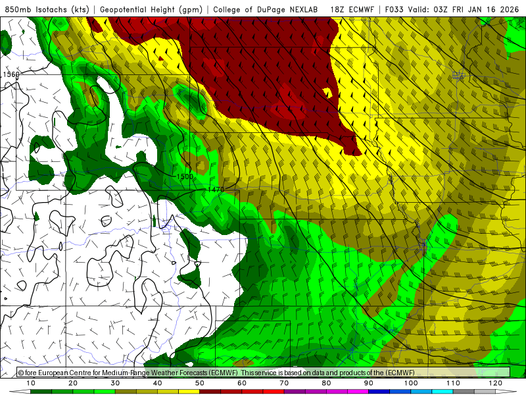Click the '60' legend scale number
Viewport: 526px width, 395px height.
pyautogui.click(x=242, y=383)
